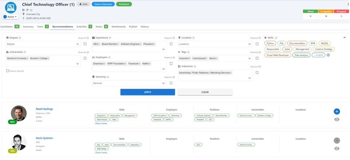350x160 pixels.
Task: Click the three-dot menu in the top right
Action: tap(348, 4)
